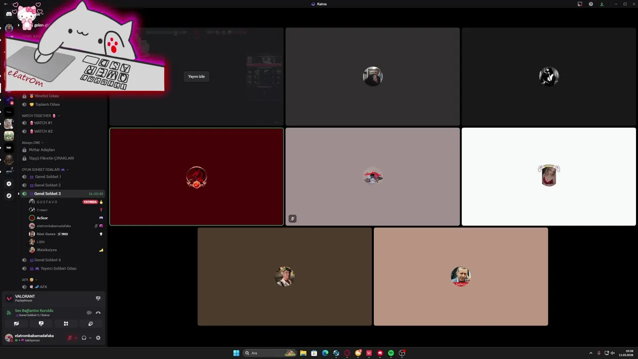Select the dark brown participant tile
638x359 pixels.
pos(285,277)
